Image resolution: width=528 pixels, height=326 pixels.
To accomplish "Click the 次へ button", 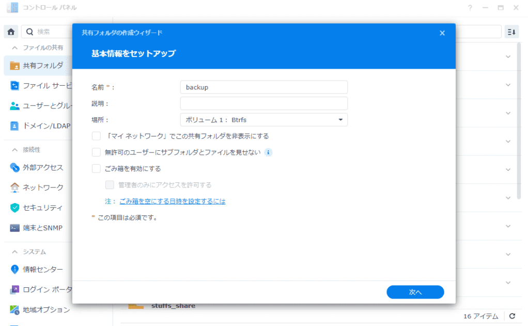I will click(415, 292).
